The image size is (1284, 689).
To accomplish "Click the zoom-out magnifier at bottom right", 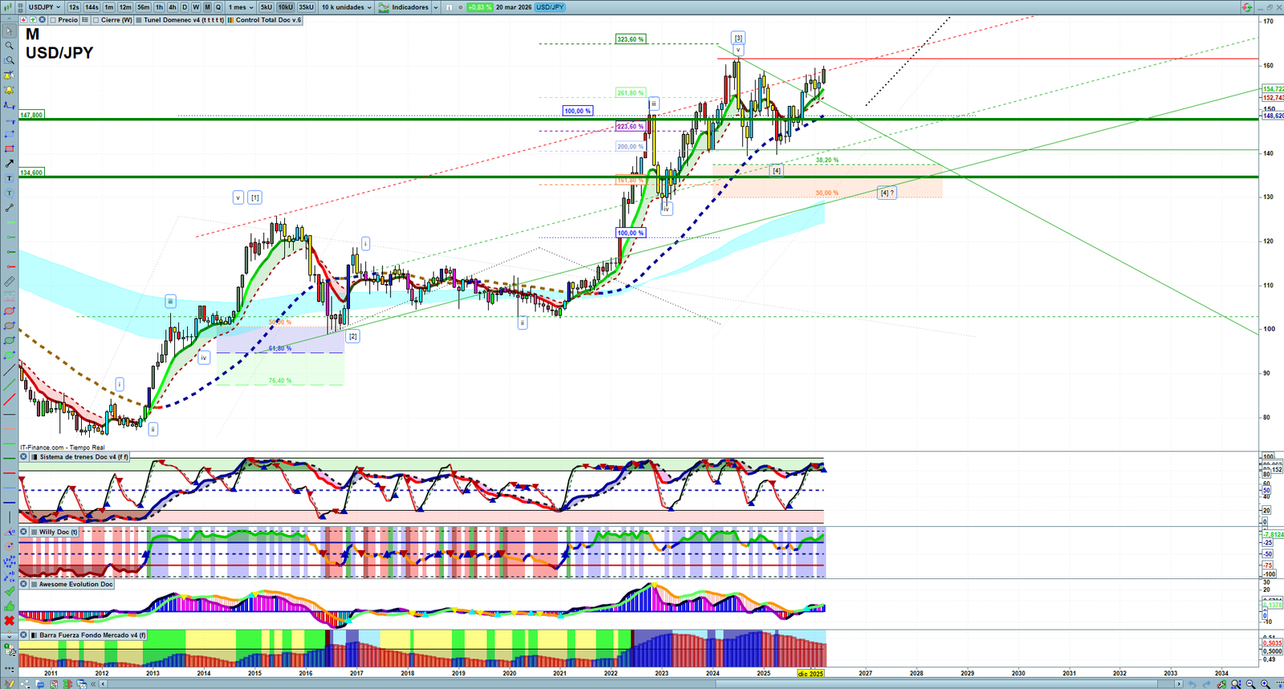I will pos(1250,684).
